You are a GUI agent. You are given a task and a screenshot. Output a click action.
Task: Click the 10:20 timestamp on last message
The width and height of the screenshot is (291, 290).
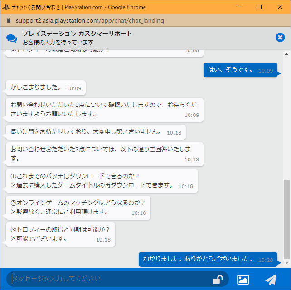pos(266,260)
